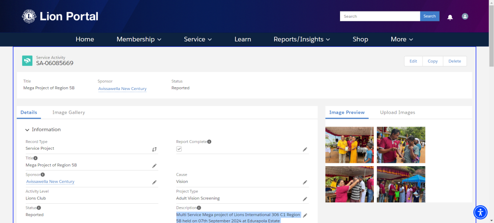
Task: Click the Reported status in header
Action: click(x=180, y=88)
